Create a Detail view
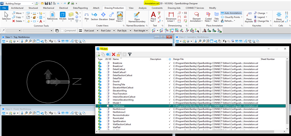The height and width of the screenshot is (136, 291). tap(112, 16)
